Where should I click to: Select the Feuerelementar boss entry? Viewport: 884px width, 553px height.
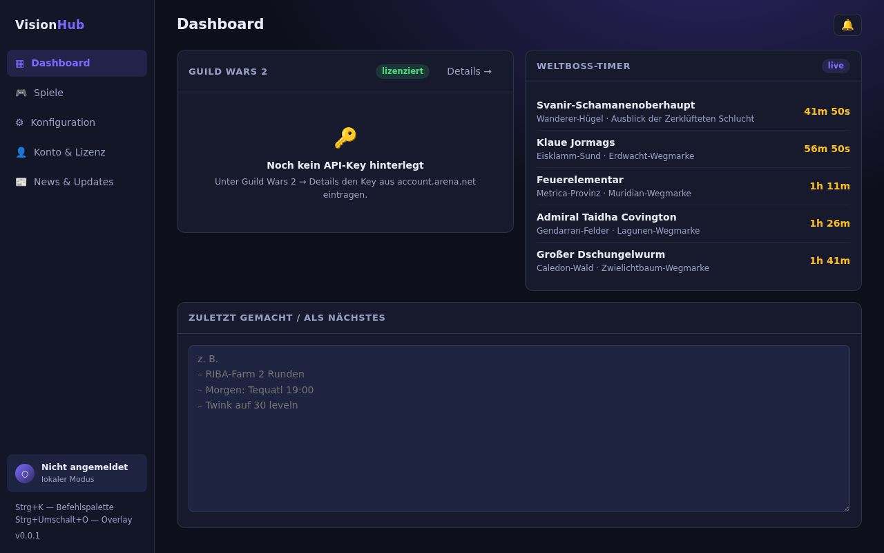pyautogui.click(x=693, y=186)
